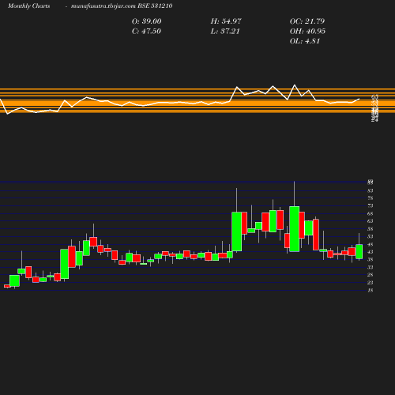Click the 48 price axis label
This screenshot has width=395, height=395.
tap(371, 244)
